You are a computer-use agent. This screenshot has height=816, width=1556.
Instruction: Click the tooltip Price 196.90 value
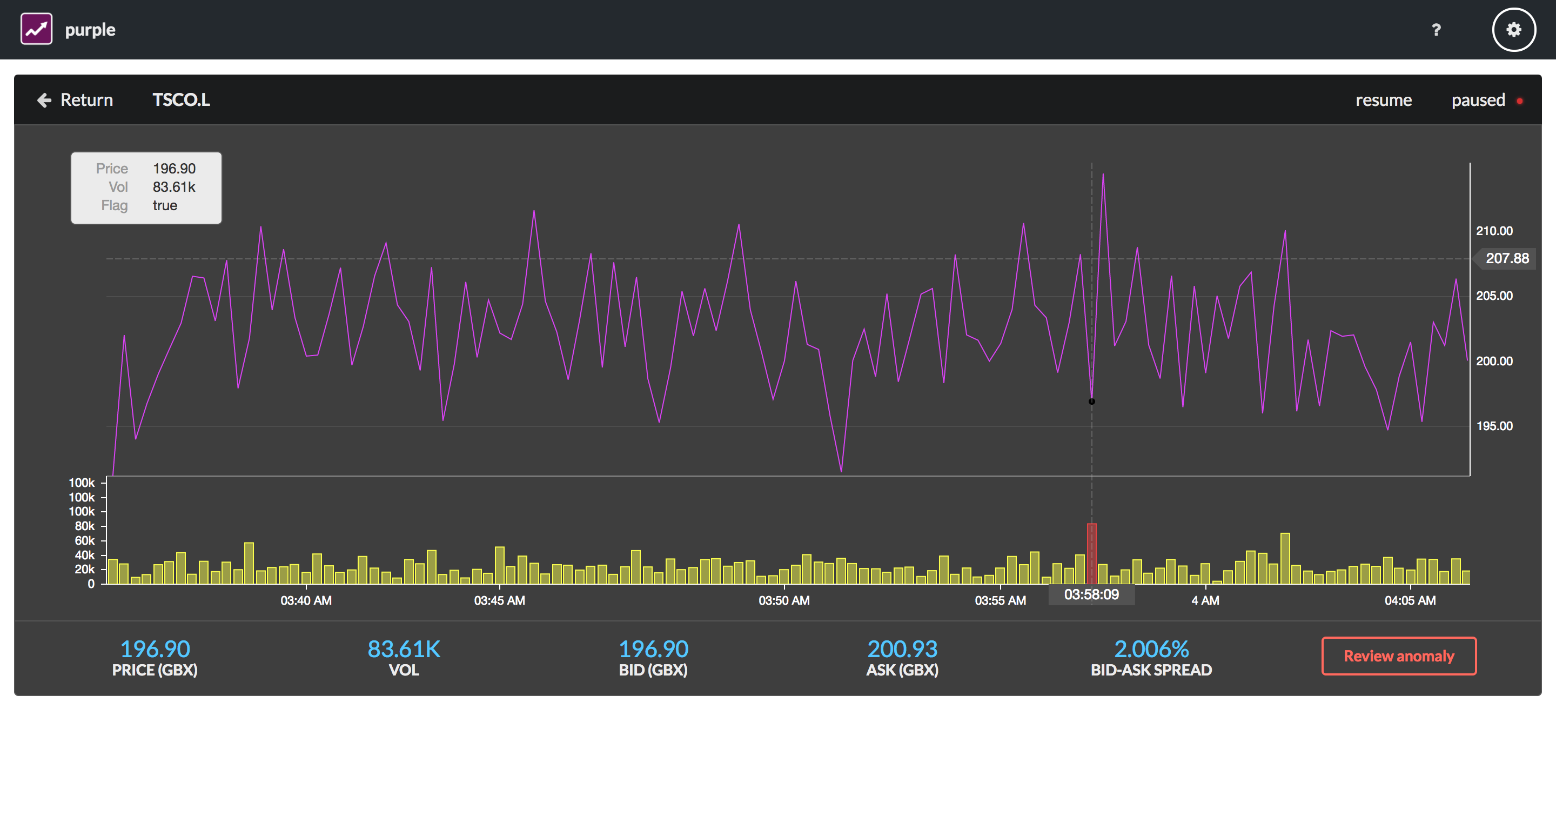tap(174, 169)
